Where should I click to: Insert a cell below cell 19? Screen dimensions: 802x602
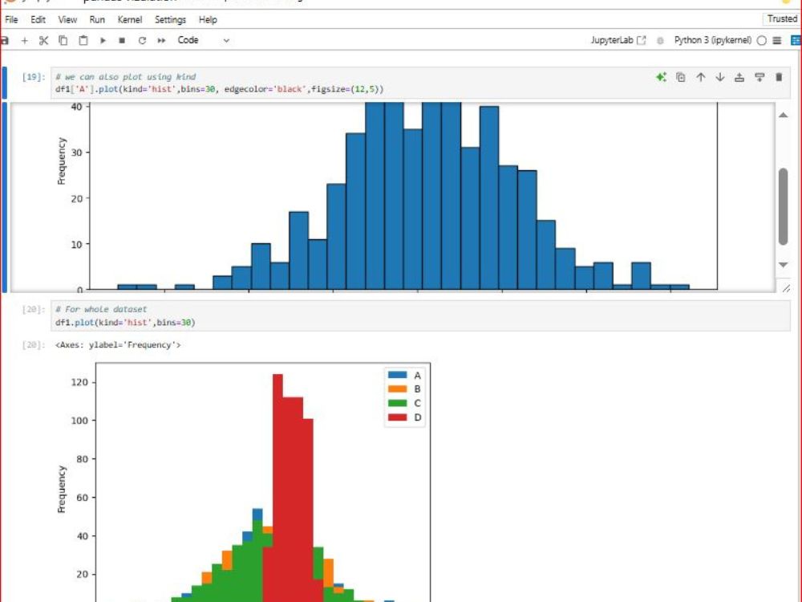coord(759,77)
